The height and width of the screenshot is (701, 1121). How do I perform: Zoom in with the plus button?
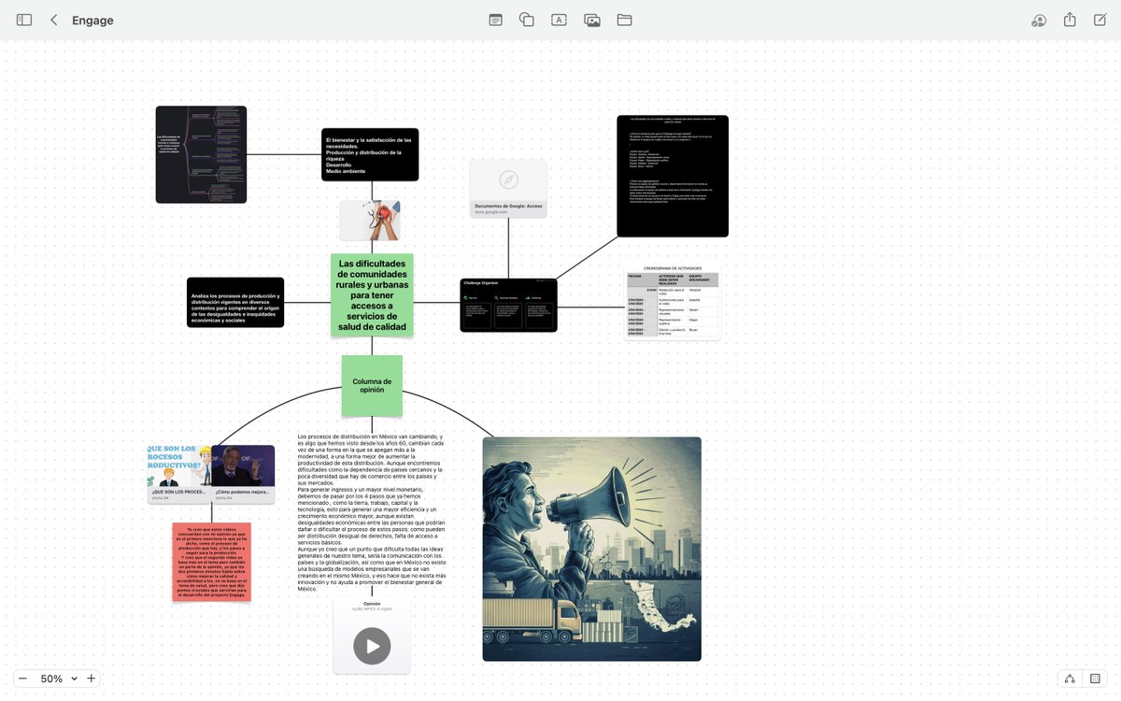(x=91, y=679)
